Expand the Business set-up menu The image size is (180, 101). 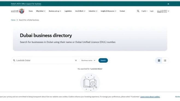point(55,11)
